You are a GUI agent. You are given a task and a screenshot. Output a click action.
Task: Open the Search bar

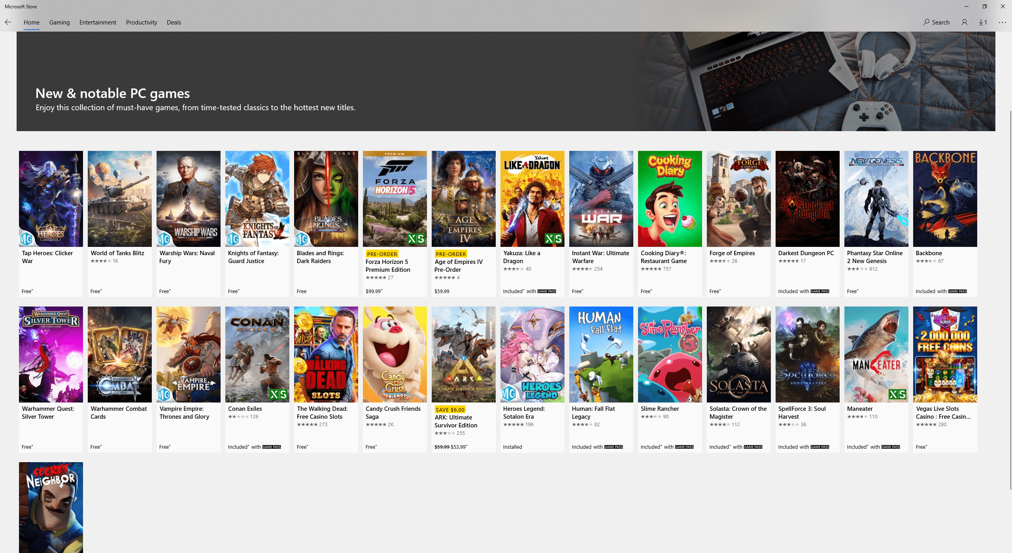point(937,23)
